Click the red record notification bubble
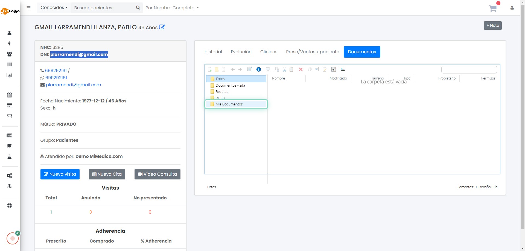This screenshot has height=251, width=525. point(13,238)
